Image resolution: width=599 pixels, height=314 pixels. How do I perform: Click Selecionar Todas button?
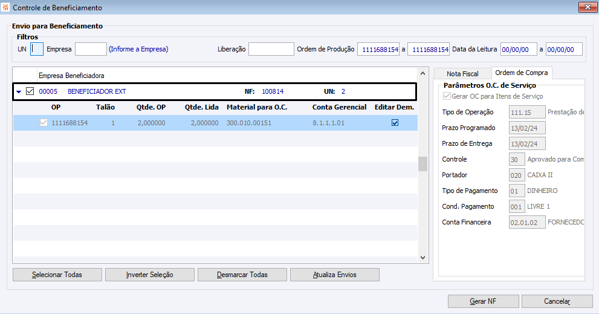click(57, 275)
